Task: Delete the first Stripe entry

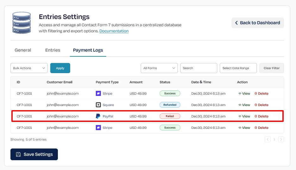Action: click(x=262, y=93)
